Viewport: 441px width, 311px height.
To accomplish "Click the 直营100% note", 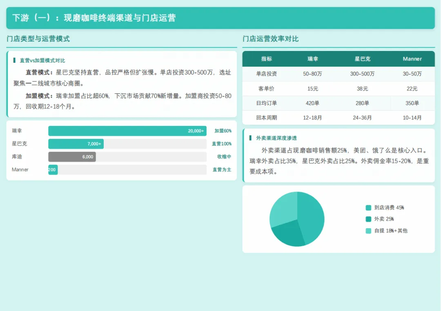I will pyautogui.click(x=222, y=144).
